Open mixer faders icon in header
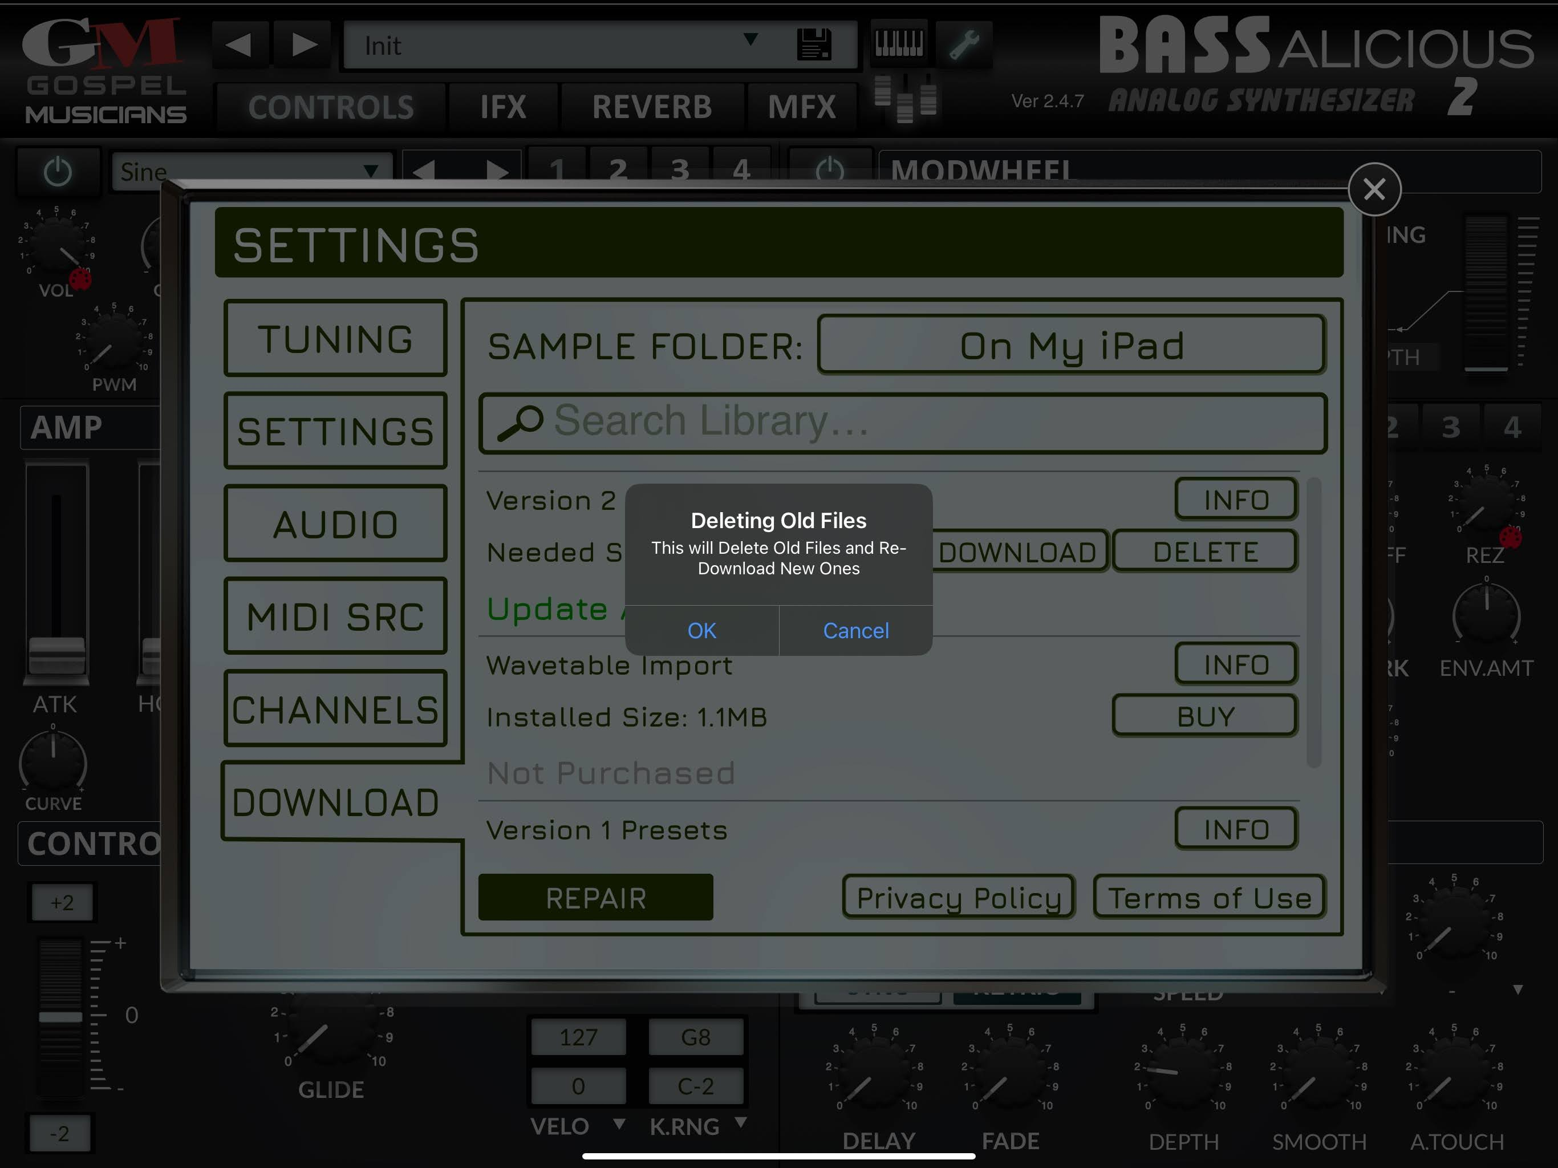This screenshot has width=1558, height=1168. point(905,99)
